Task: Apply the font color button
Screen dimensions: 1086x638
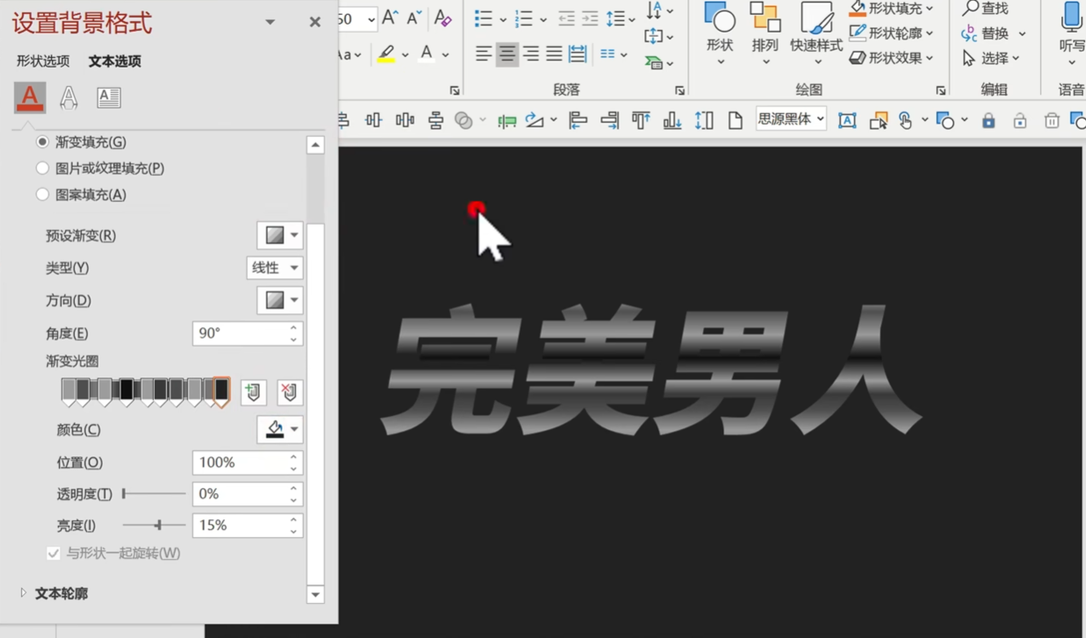Action: [x=426, y=55]
